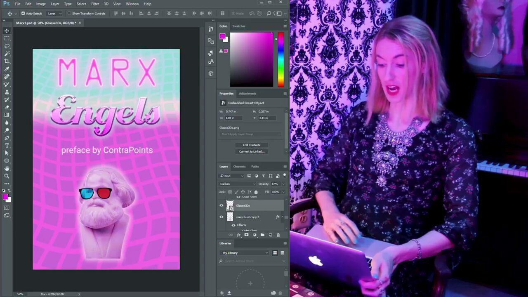The width and height of the screenshot is (528, 297).
Task: Open the Auto-Select Layer dropdown
Action: point(54,14)
